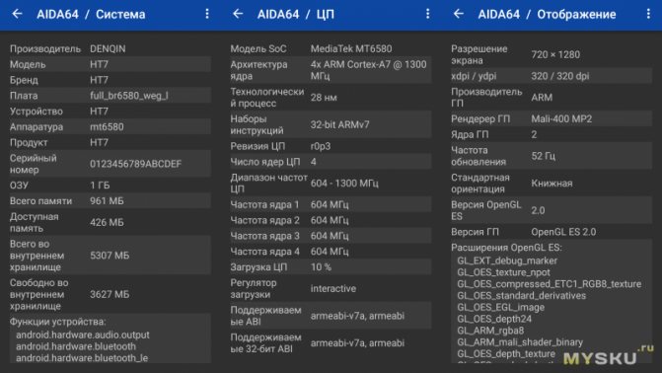Open overflow menu on Система screen
Viewport: 662px width, 373px height.
[x=207, y=14]
